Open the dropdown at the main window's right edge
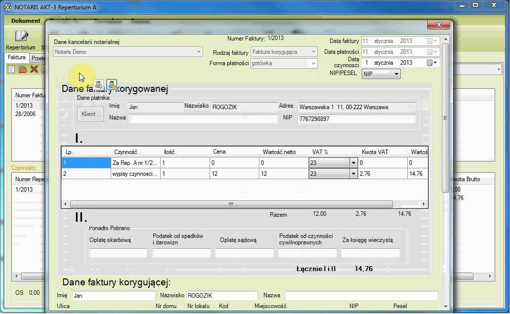This screenshot has width=510, height=314. pyautogui.click(x=499, y=69)
